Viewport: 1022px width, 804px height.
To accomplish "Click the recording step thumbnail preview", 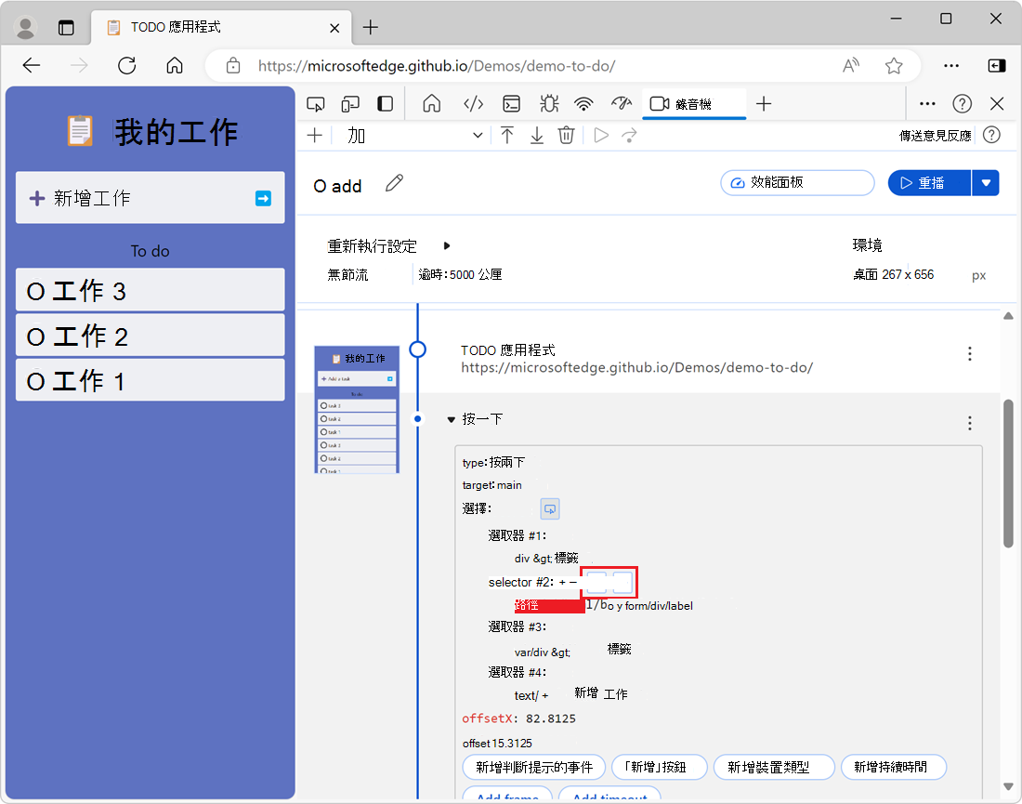I will (357, 409).
